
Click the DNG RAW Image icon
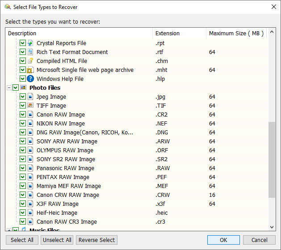coord(30,132)
